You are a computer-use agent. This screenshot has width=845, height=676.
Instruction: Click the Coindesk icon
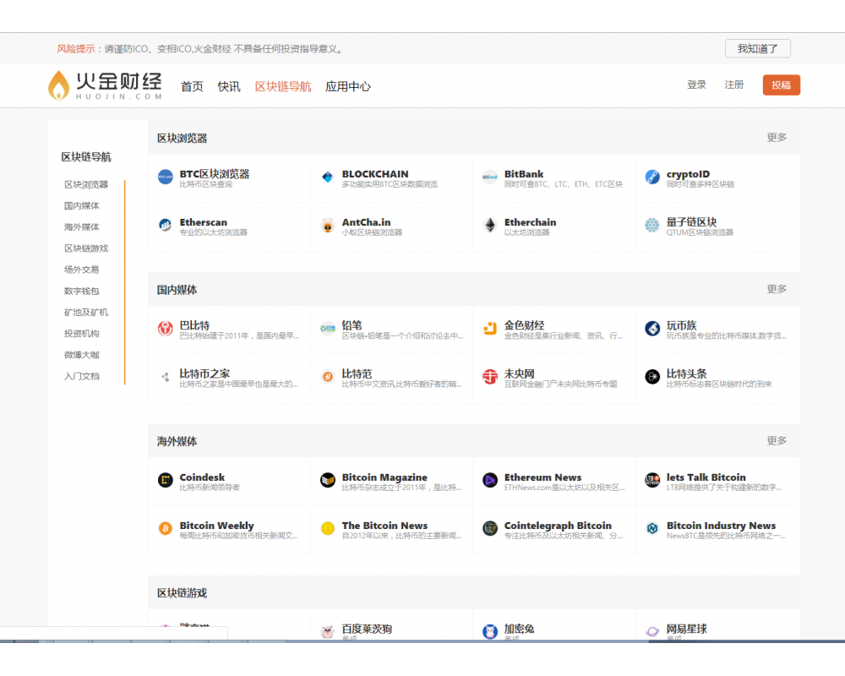point(166,480)
